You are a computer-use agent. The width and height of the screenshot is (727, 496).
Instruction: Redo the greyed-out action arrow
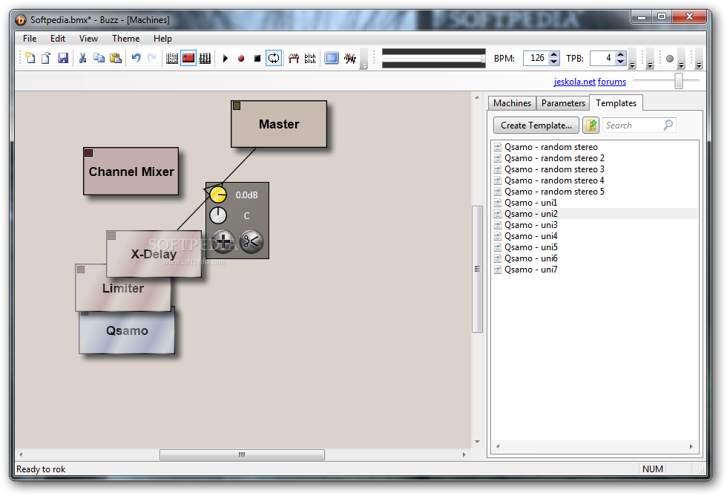point(151,58)
